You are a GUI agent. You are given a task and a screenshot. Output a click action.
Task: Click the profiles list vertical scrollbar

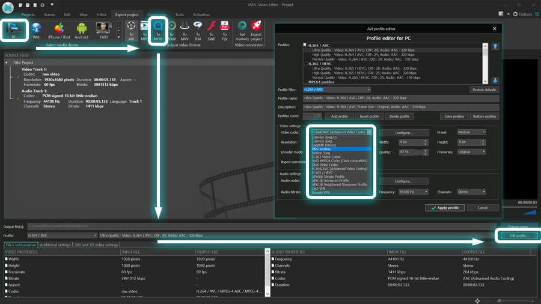[486, 64]
